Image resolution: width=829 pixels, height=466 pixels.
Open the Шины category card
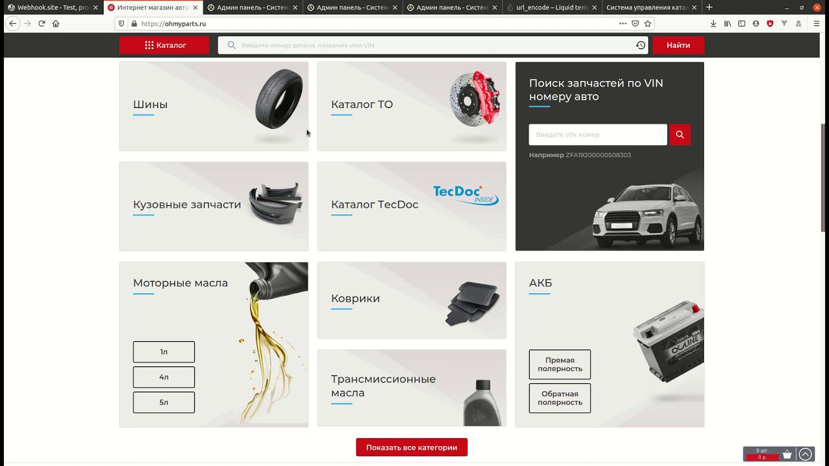pos(214,106)
